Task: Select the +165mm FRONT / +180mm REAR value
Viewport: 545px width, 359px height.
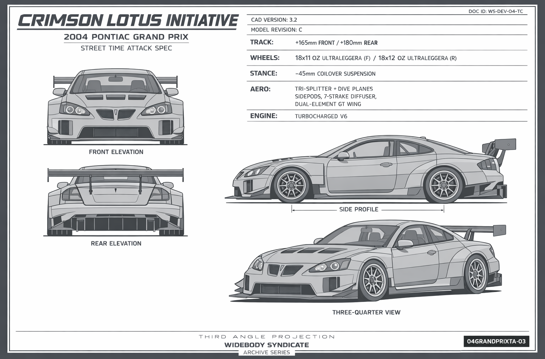Action: (x=336, y=43)
